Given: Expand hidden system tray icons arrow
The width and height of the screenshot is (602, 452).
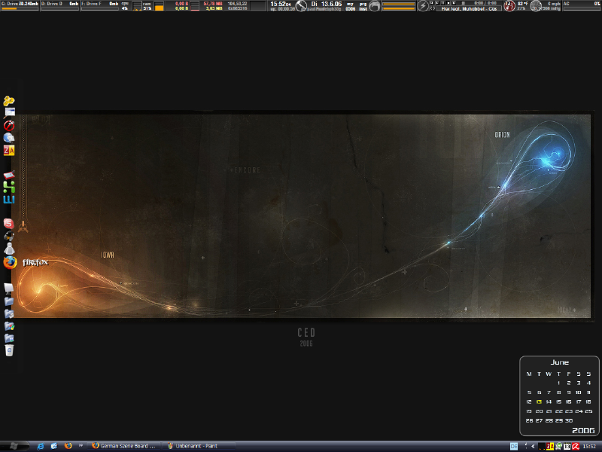Looking at the screenshot, I should (x=533, y=446).
